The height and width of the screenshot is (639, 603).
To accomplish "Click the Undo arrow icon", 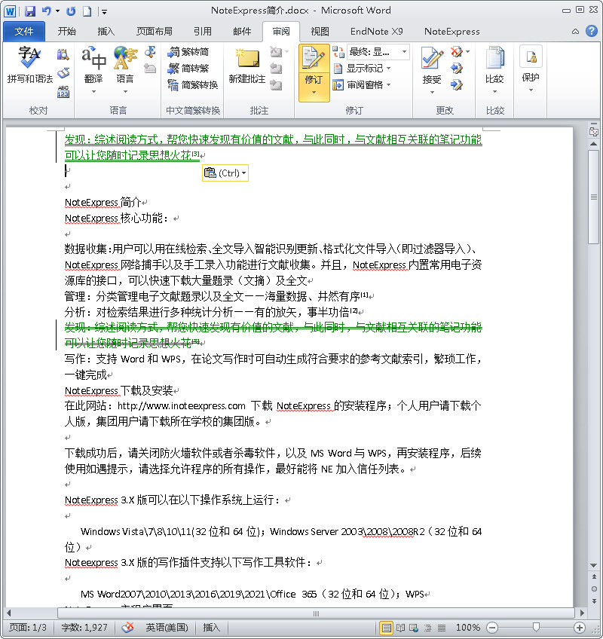I will pyautogui.click(x=47, y=11).
